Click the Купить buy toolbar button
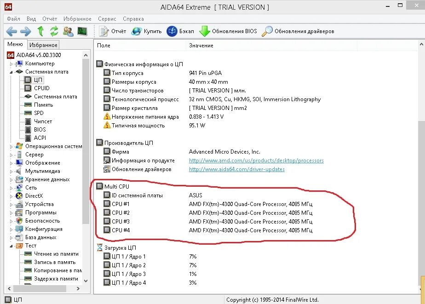 (146, 31)
